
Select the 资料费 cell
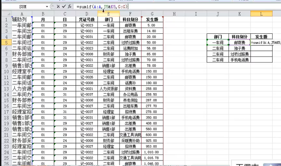(130, 89)
